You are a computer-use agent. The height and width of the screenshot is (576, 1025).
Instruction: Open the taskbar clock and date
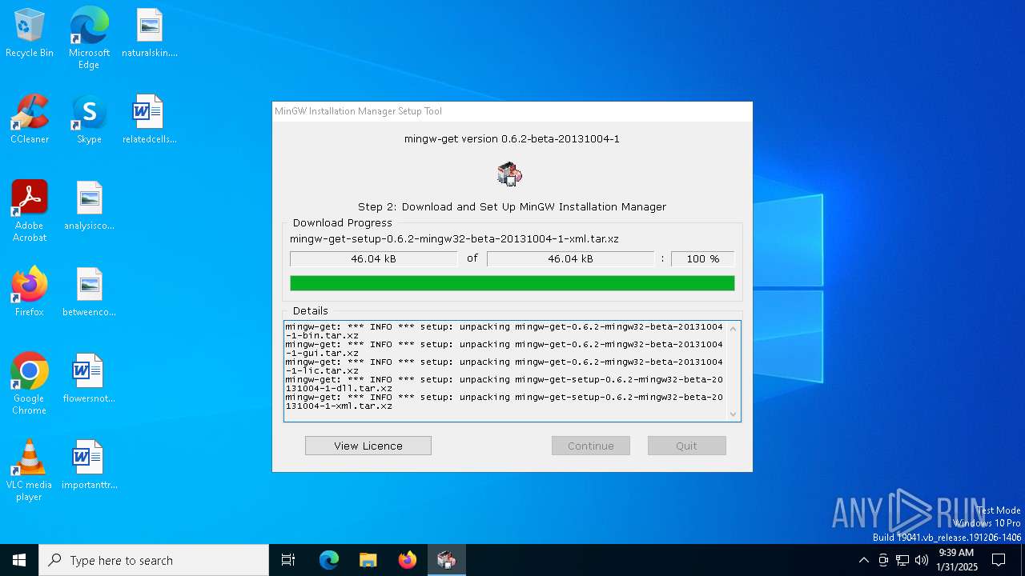click(956, 560)
